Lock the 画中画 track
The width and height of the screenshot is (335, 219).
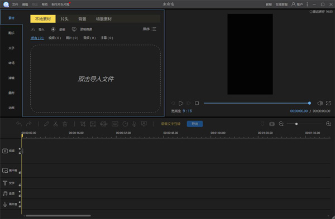point(20,172)
